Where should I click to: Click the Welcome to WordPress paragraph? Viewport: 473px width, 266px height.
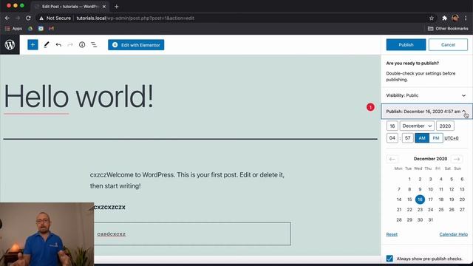pos(187,180)
